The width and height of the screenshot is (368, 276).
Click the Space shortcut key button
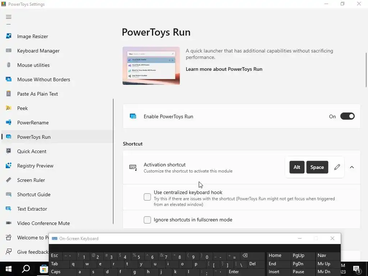coord(317,167)
